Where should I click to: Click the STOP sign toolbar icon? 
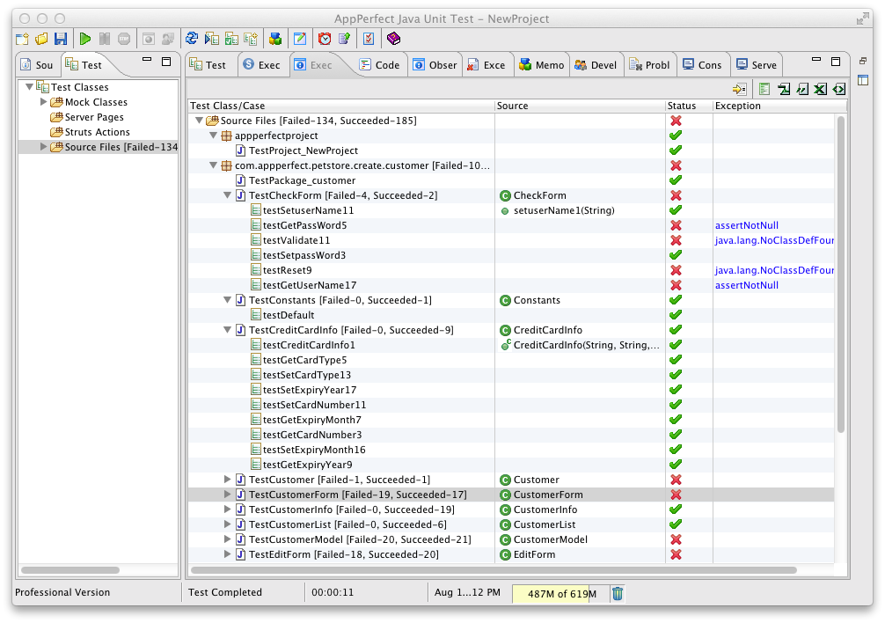pyautogui.click(x=124, y=39)
